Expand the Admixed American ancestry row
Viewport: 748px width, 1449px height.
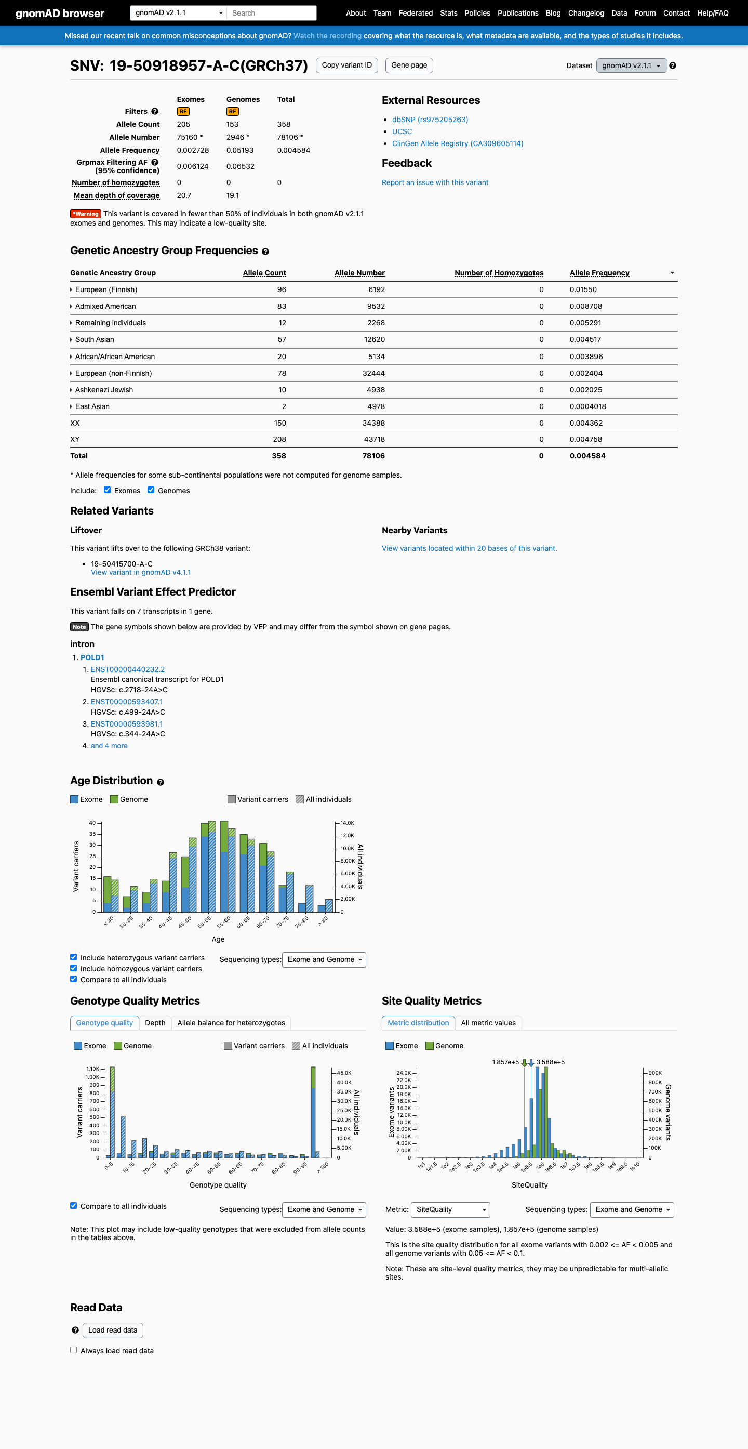point(103,307)
